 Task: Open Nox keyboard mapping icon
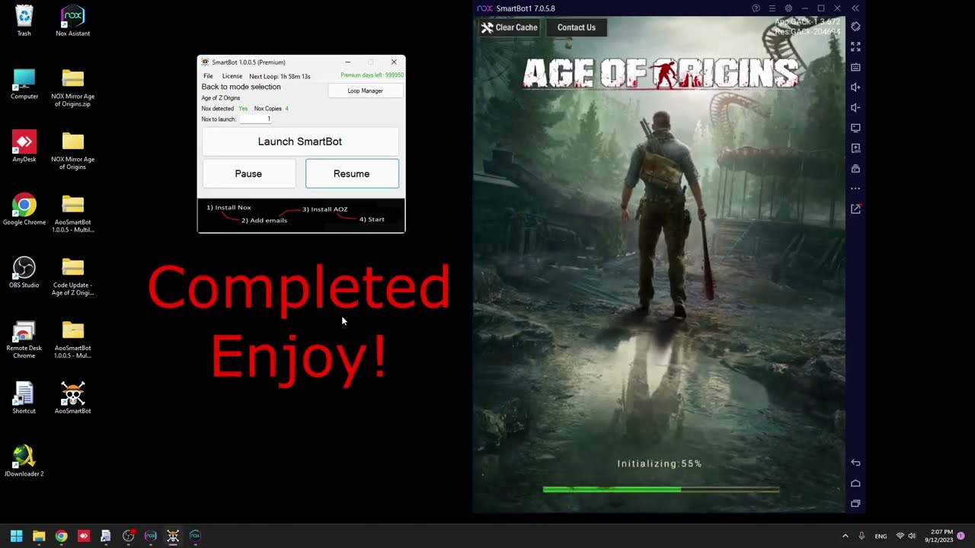point(855,67)
